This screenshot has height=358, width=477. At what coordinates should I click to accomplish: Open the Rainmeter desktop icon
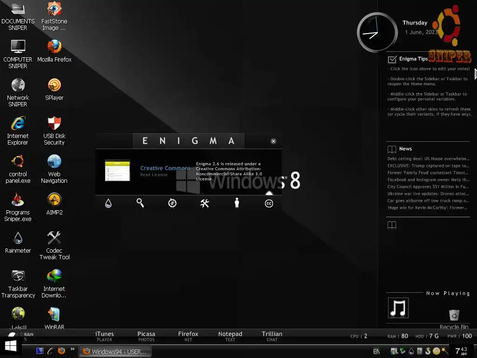tap(18, 242)
